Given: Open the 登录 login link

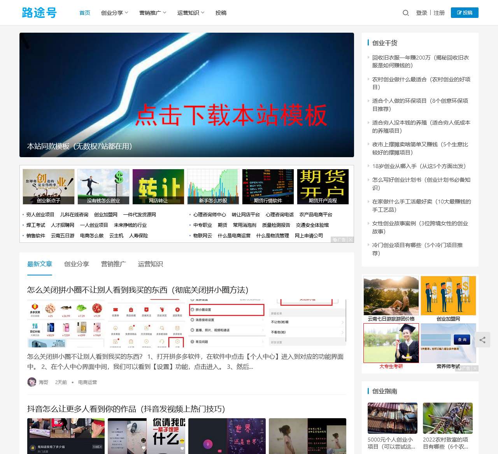Looking at the screenshot, I should (422, 13).
